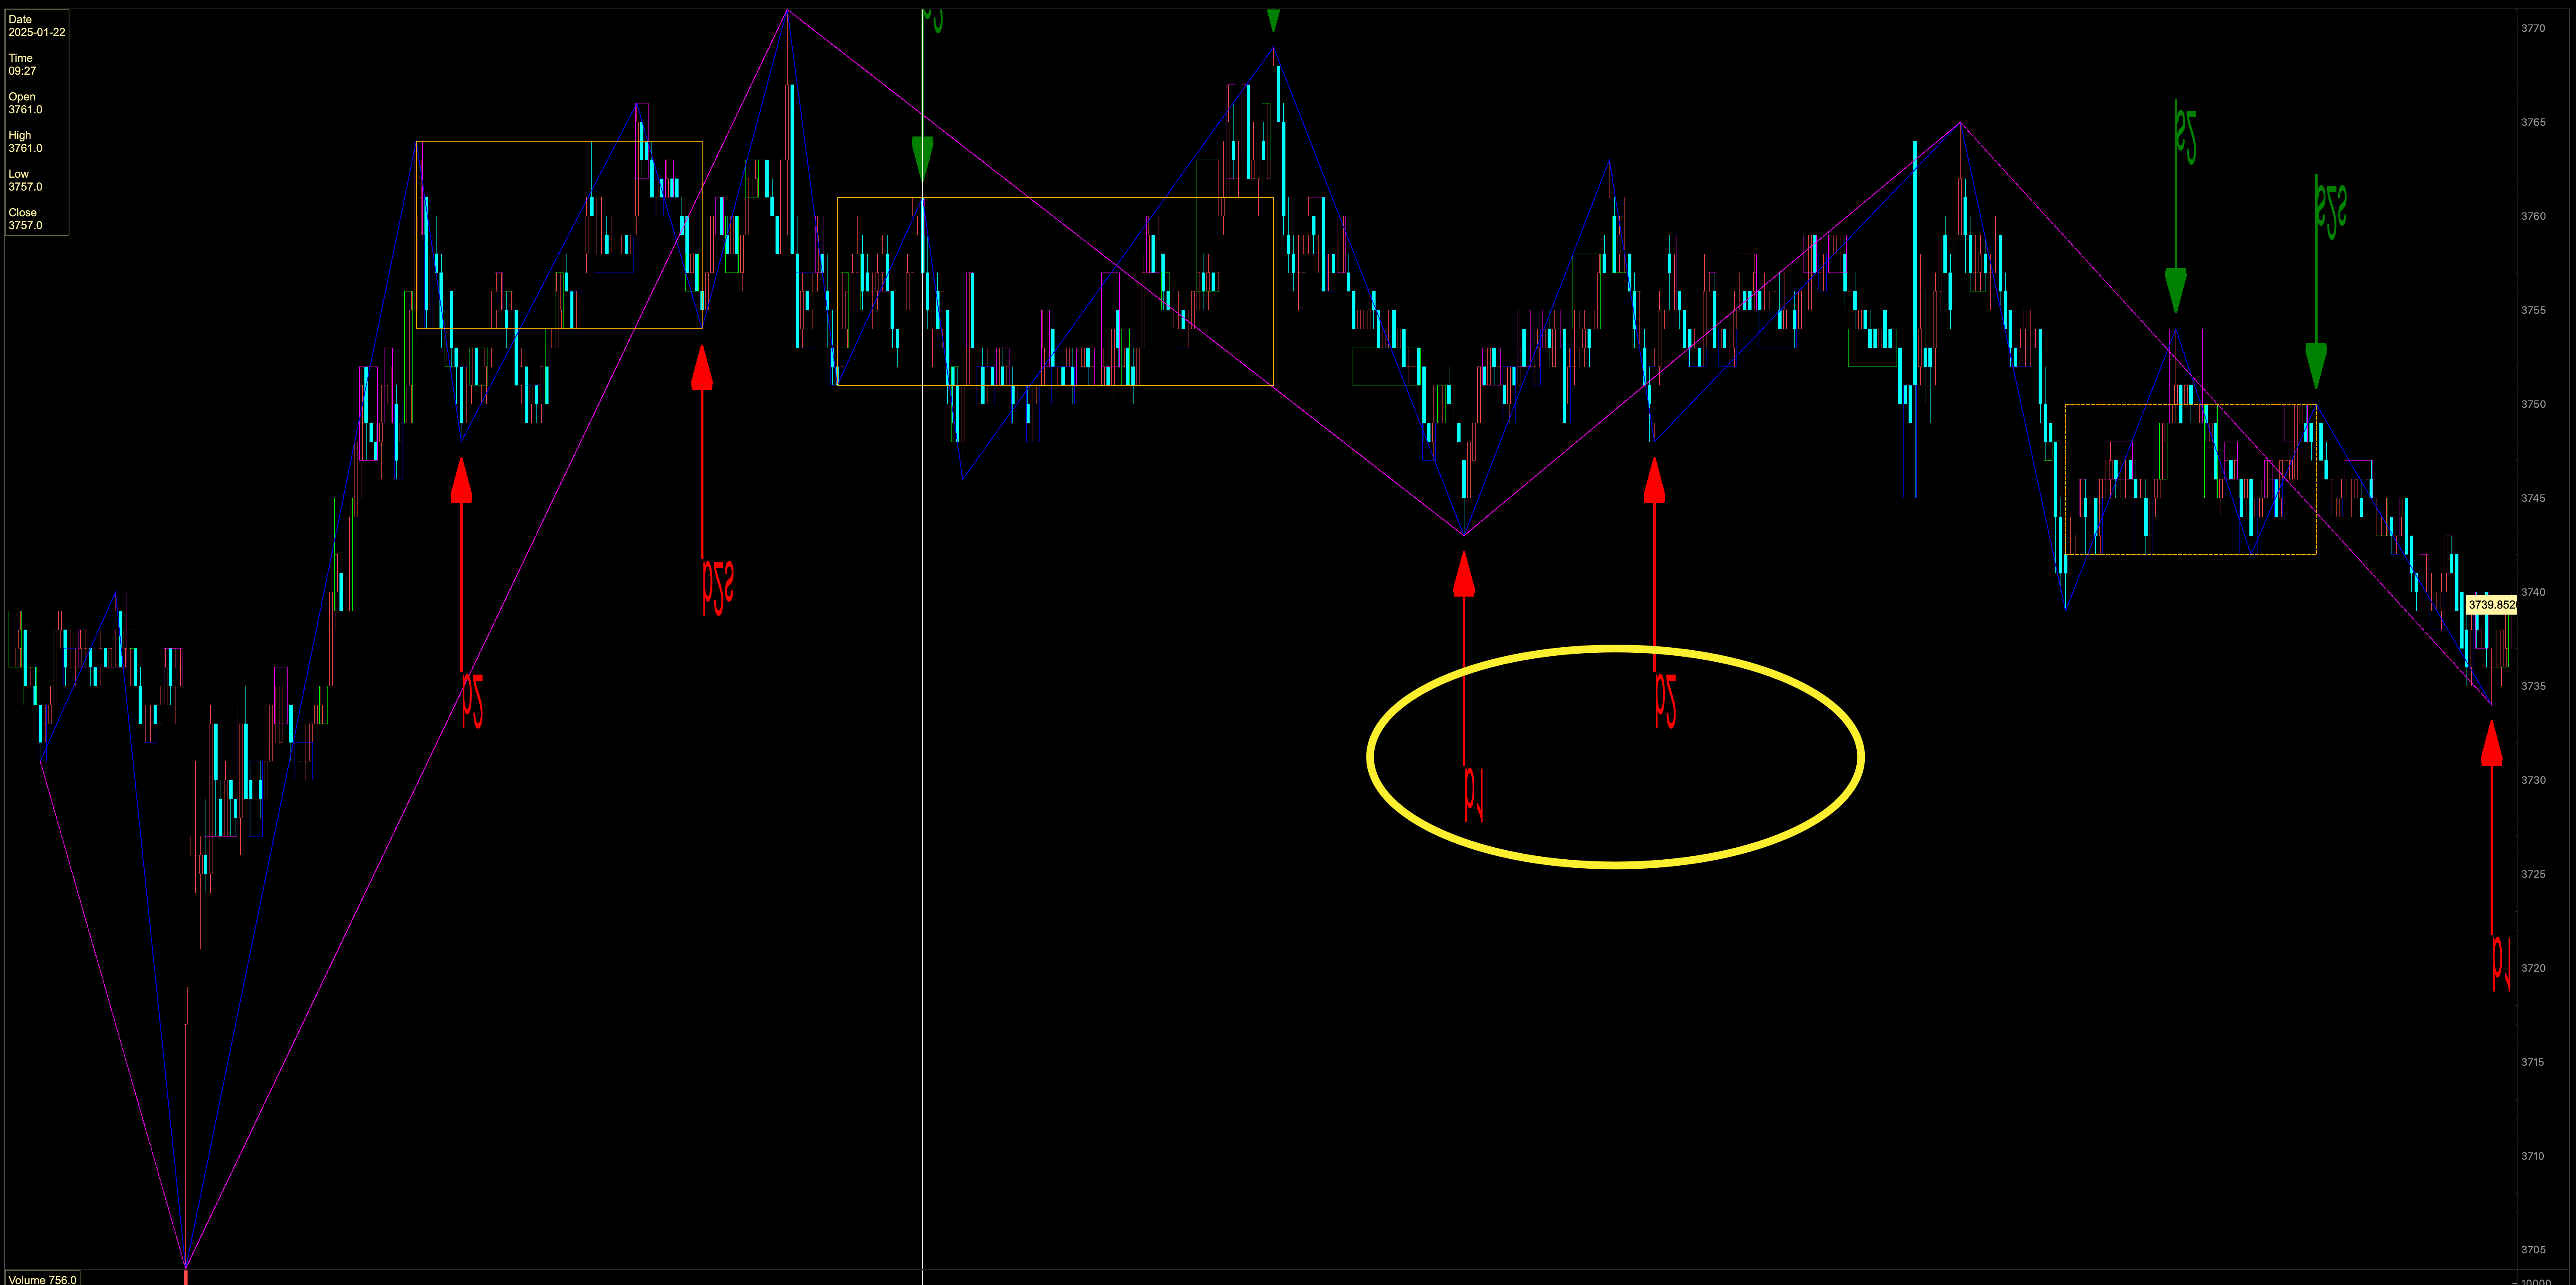Click the 3750 price axis label
The image size is (2576, 1285).
coord(2533,404)
